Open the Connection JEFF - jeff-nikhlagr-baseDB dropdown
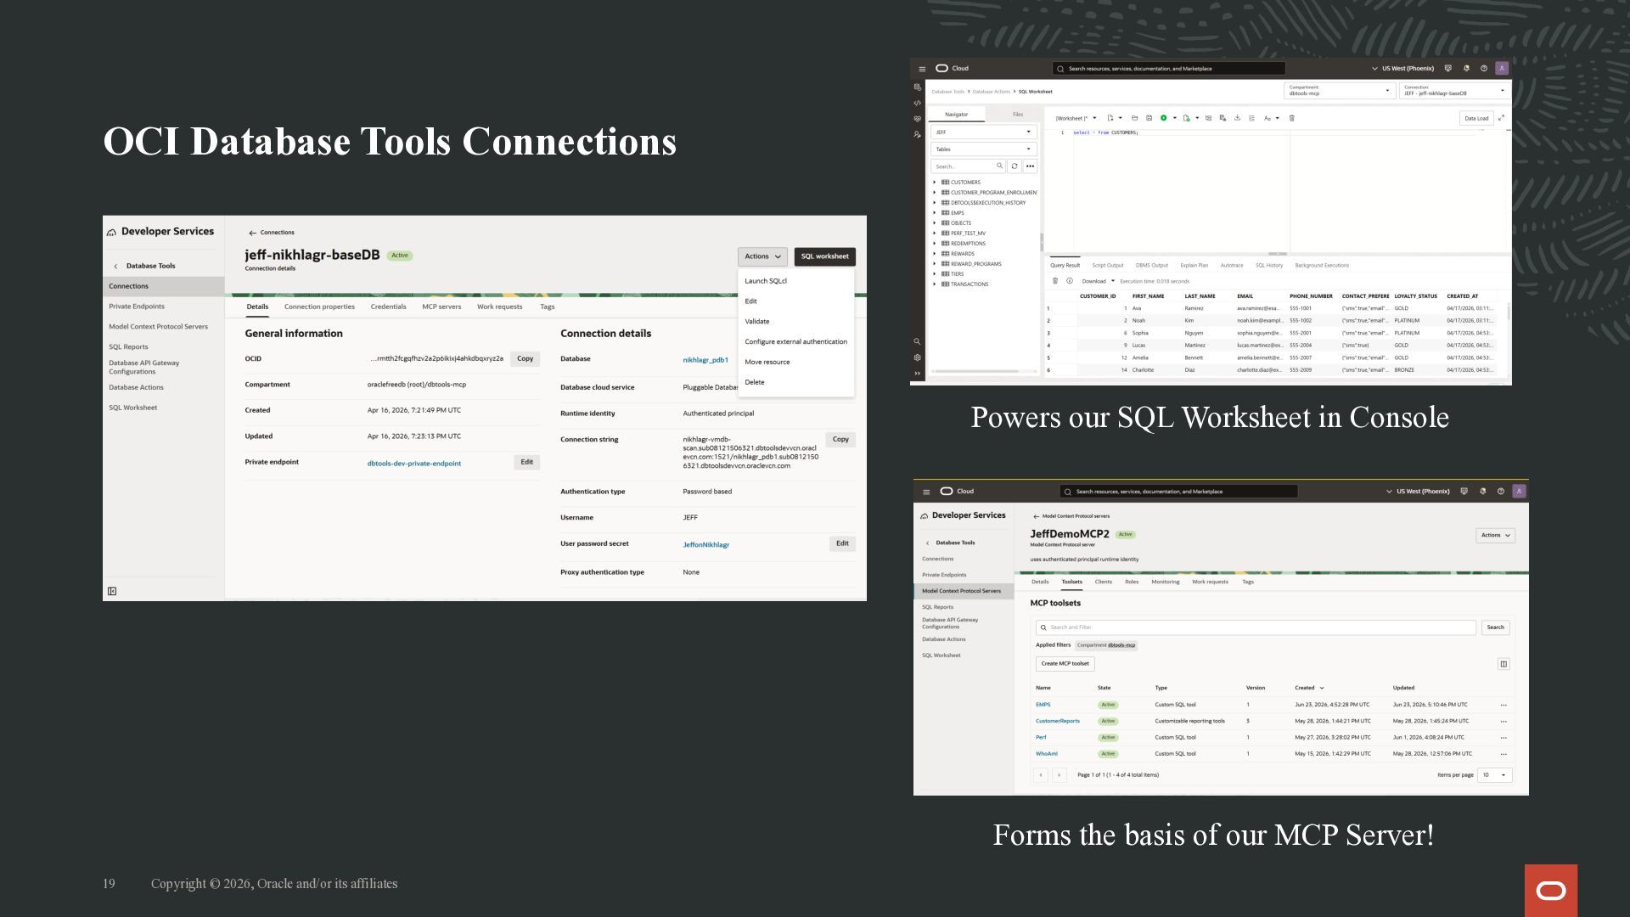The height and width of the screenshot is (917, 1630). point(1455,90)
